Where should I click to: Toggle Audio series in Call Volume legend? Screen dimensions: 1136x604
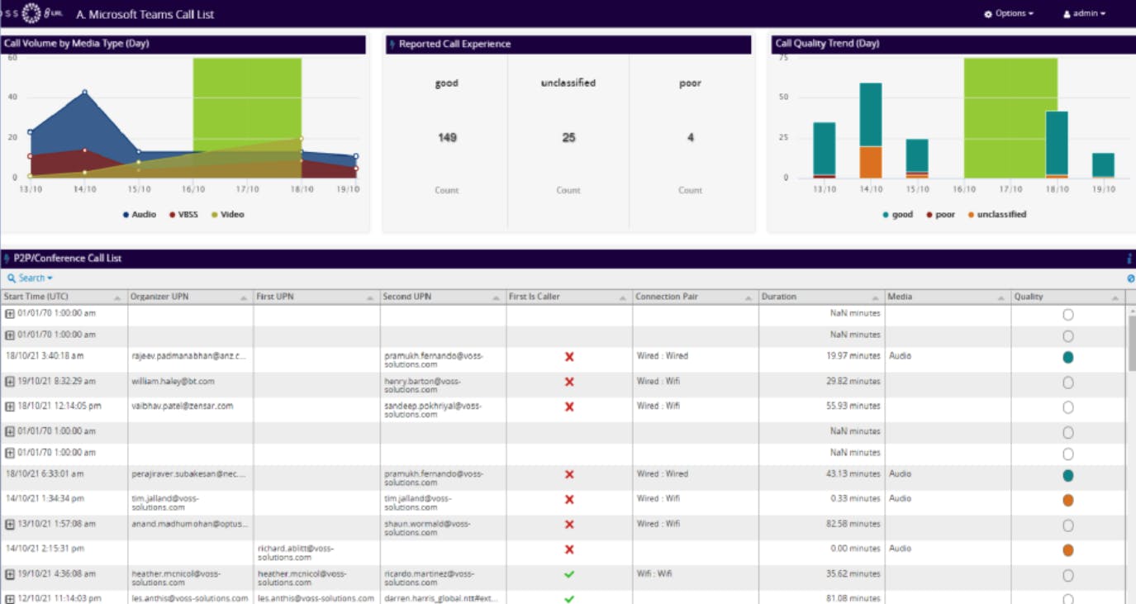pyautogui.click(x=139, y=215)
